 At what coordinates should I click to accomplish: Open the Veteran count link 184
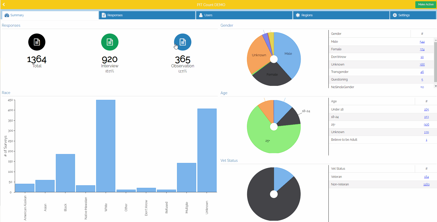click(426, 177)
